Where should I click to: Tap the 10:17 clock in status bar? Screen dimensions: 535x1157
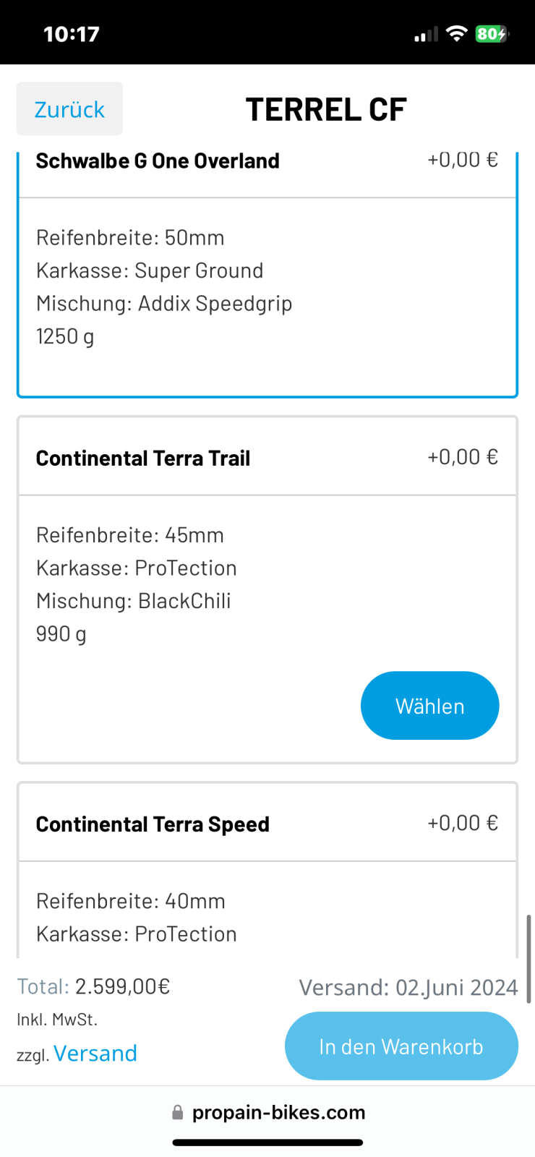click(71, 34)
